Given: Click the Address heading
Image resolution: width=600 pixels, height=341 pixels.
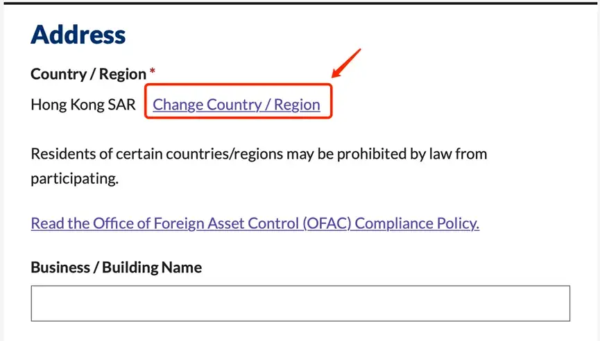Looking at the screenshot, I should [78, 35].
